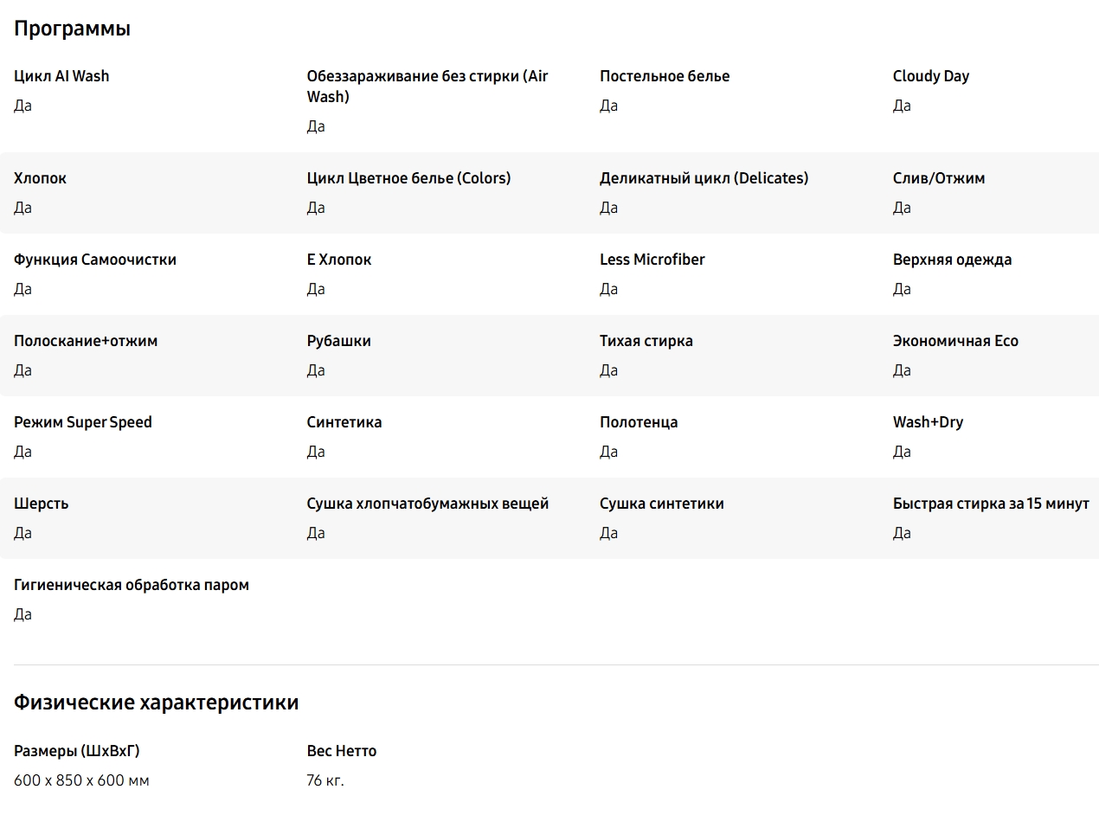This screenshot has height=815, width=1099.
Task: Select the Слив/Отжим label
Action: [938, 178]
